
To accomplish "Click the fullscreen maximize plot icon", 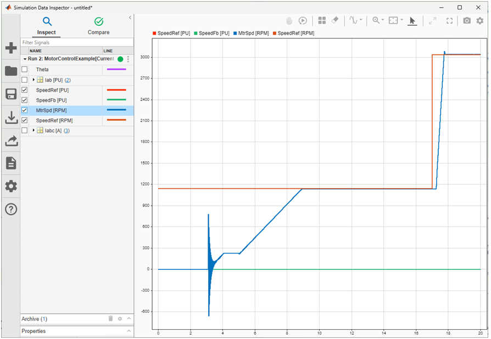I will click(450, 20).
